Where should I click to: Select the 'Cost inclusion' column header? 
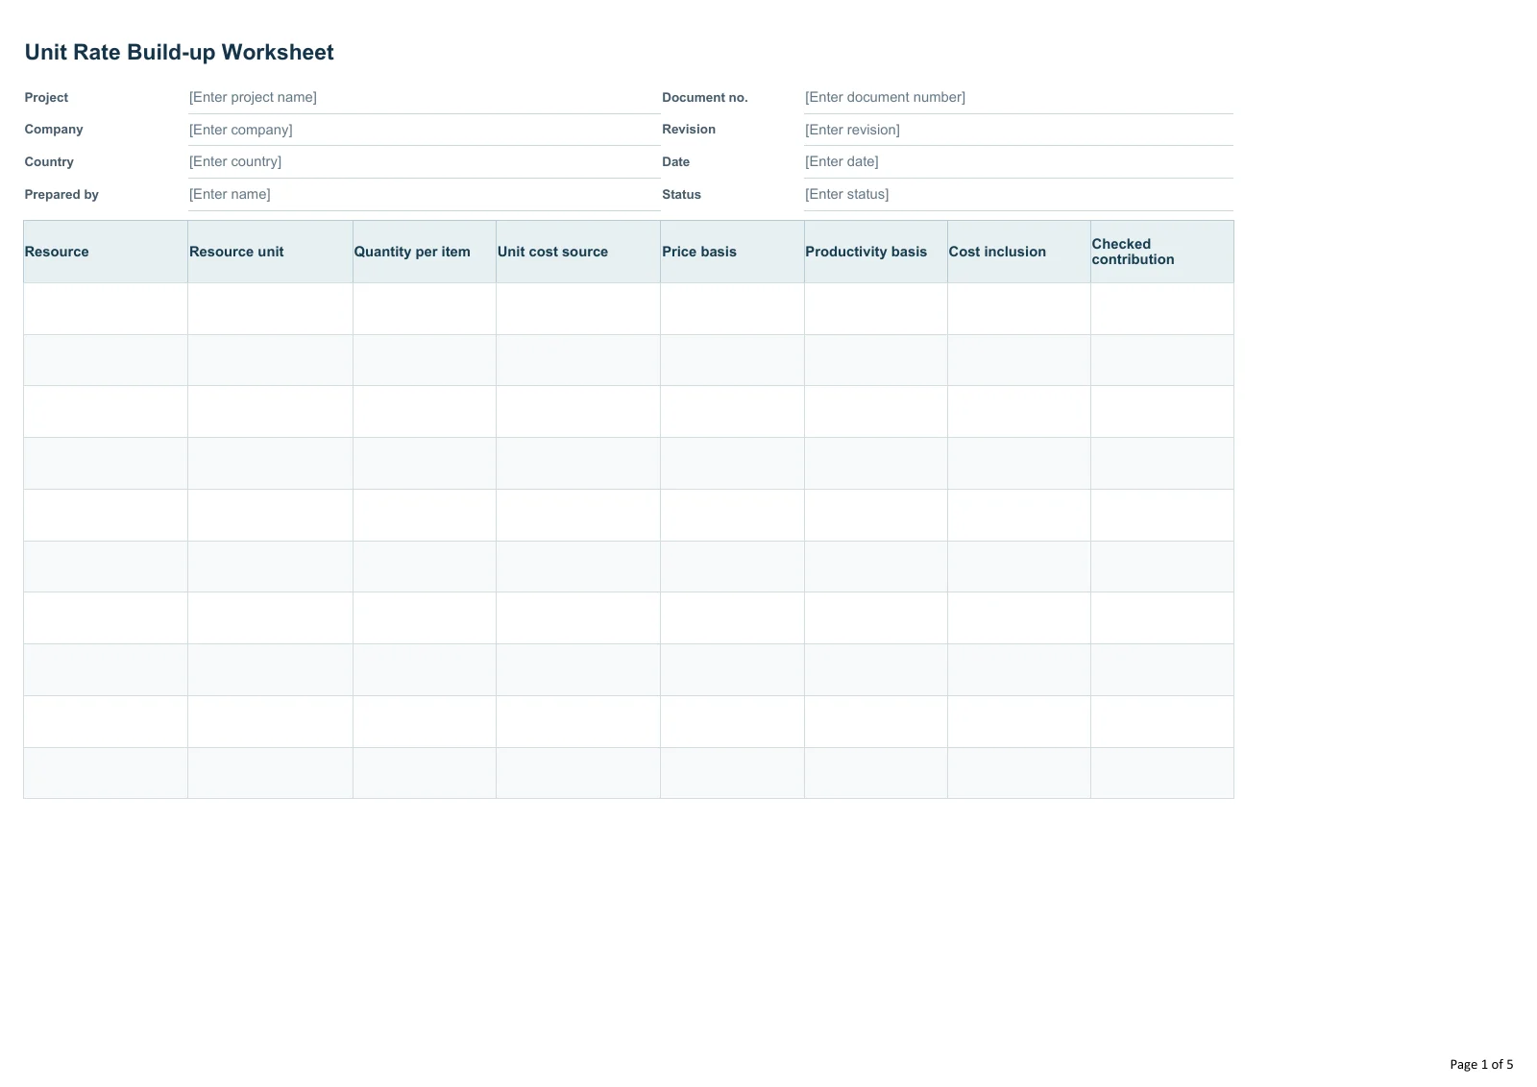(x=1019, y=252)
